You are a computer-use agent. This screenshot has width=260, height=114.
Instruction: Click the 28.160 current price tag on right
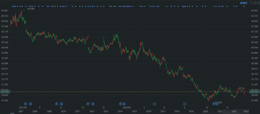tap(254, 92)
